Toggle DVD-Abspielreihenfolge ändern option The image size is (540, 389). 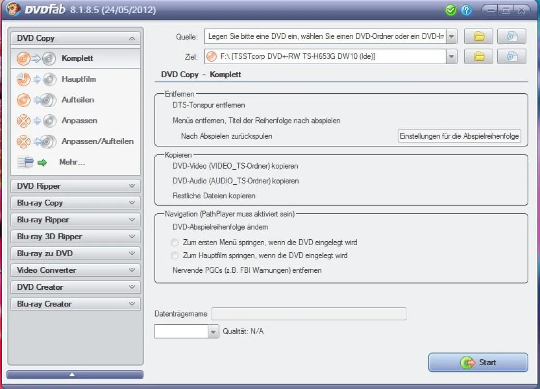pyautogui.click(x=220, y=227)
